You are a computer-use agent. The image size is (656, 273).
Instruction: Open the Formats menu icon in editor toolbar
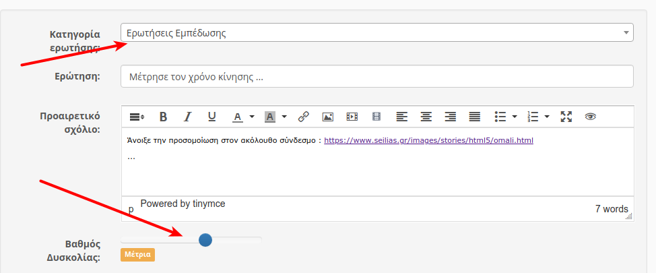tap(137, 117)
